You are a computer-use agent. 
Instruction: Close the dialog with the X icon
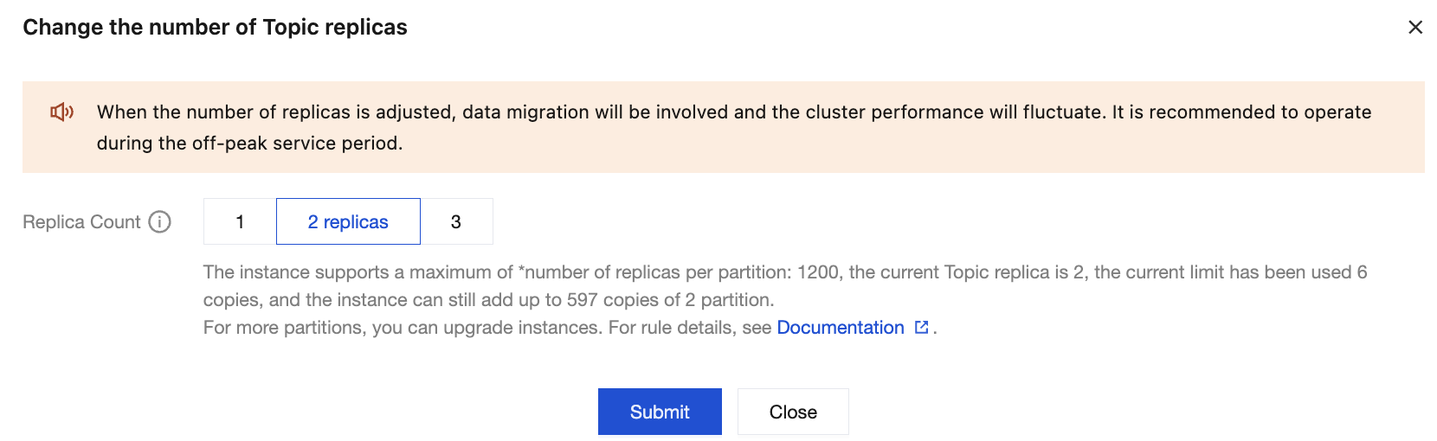1415,28
